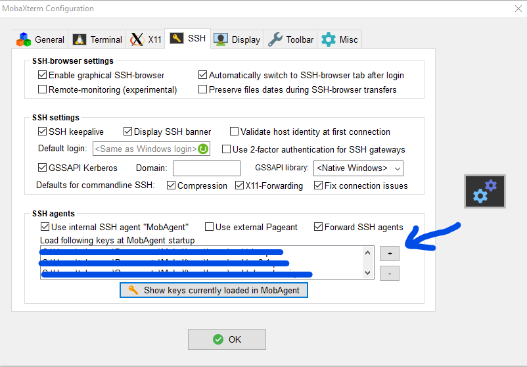The width and height of the screenshot is (527, 367).
Task: Click the green reset icon in Default login
Action: (x=203, y=149)
